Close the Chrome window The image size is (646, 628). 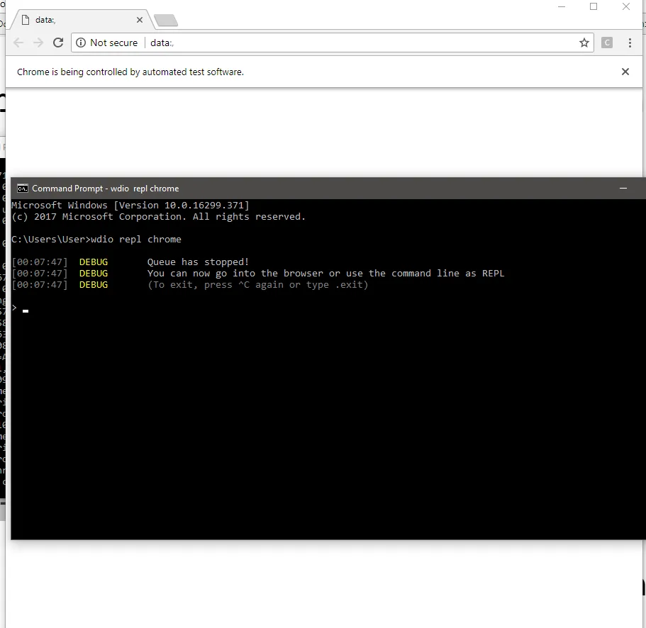click(x=626, y=6)
